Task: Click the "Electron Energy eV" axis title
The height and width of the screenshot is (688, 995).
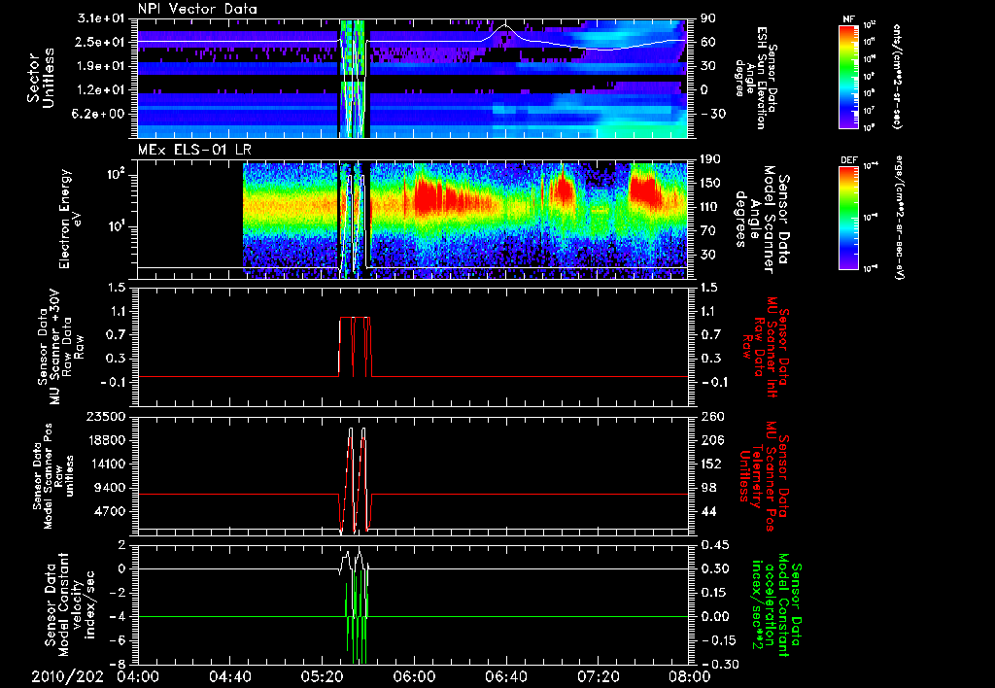Action: click(x=73, y=220)
